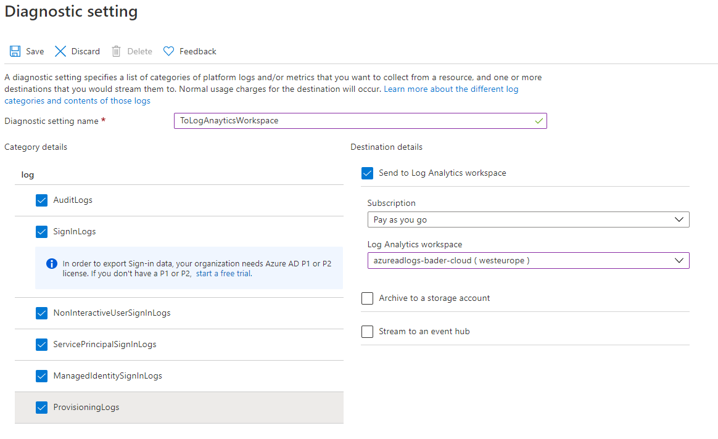Enable Stream to an event hub
718x439 pixels.
click(367, 331)
